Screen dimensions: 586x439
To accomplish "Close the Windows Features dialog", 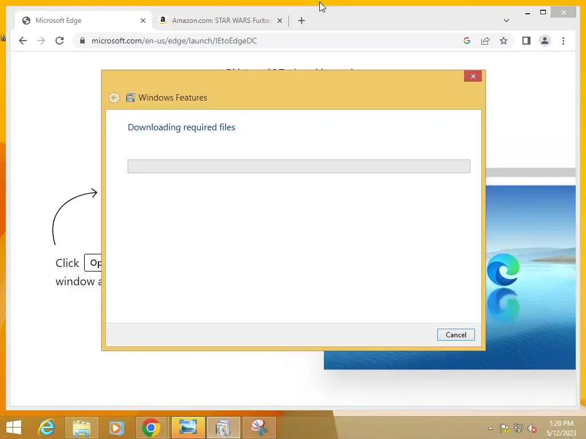I will (x=473, y=76).
